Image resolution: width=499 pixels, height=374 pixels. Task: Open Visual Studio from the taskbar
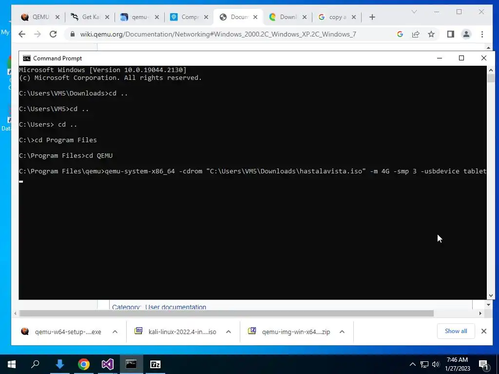click(108, 364)
